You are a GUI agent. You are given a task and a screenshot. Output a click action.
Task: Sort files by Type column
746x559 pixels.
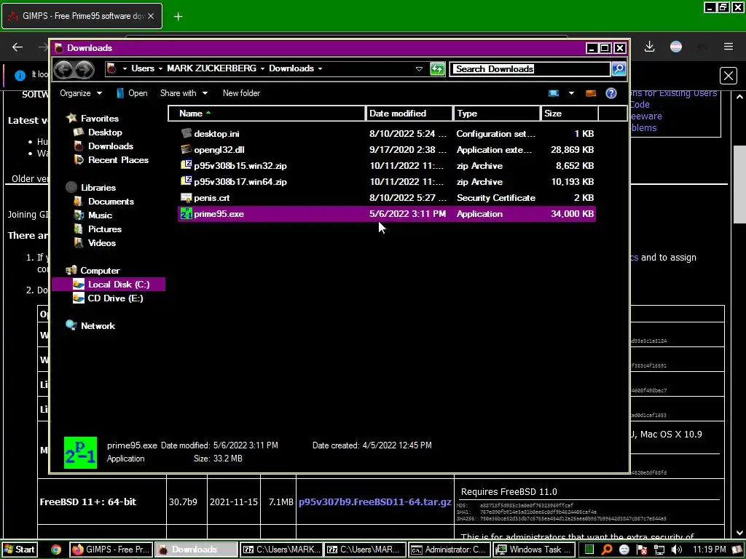pyautogui.click(x=497, y=114)
